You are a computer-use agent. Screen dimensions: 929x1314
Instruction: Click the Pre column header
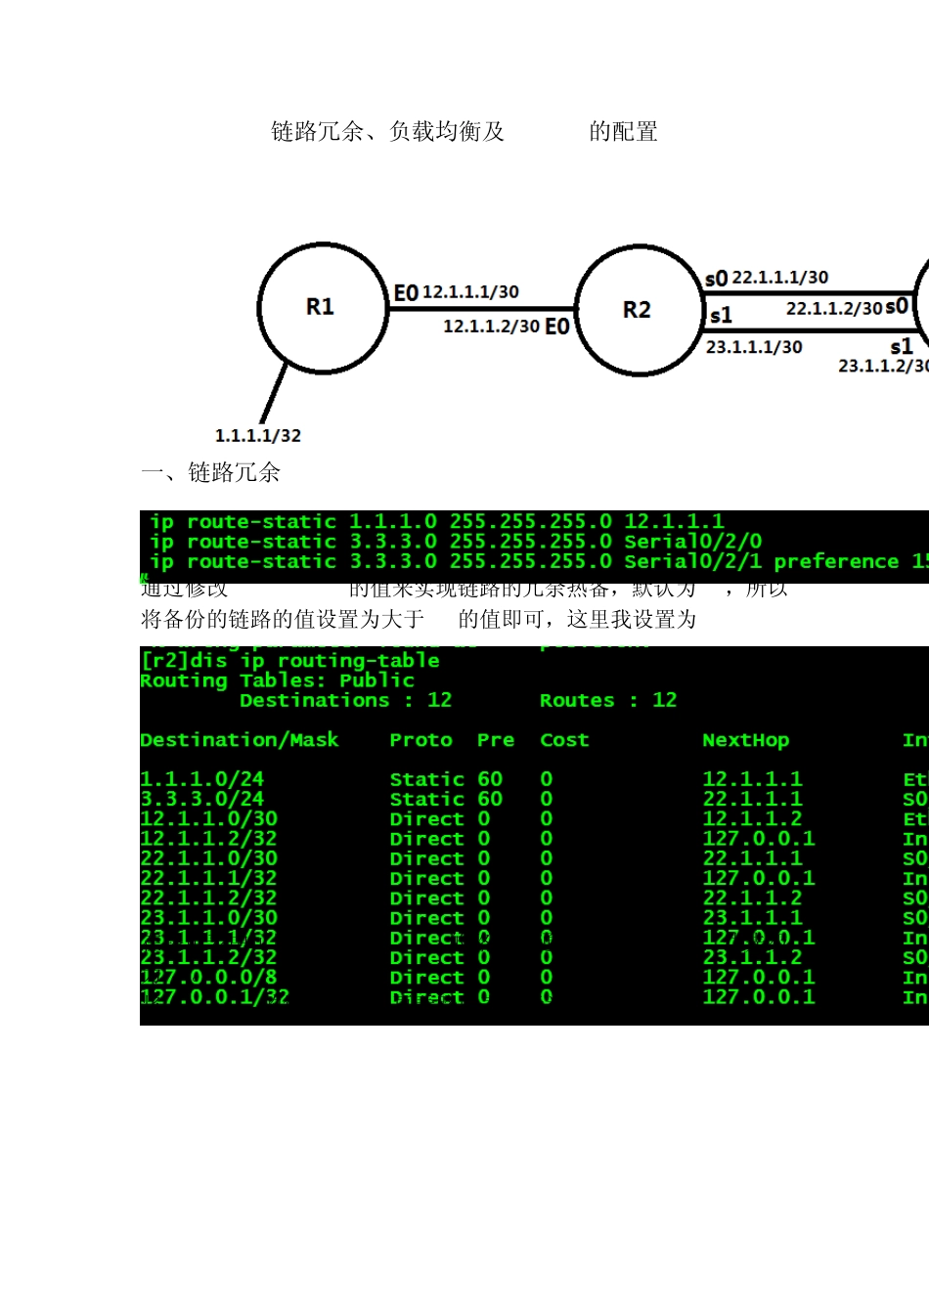[496, 740]
